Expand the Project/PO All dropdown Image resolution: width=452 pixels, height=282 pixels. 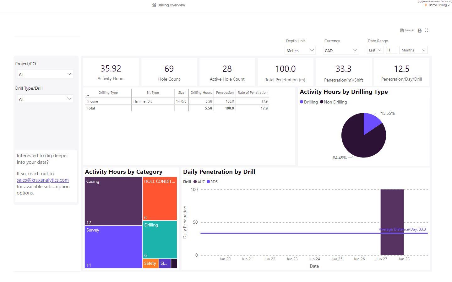pyautogui.click(x=45, y=74)
